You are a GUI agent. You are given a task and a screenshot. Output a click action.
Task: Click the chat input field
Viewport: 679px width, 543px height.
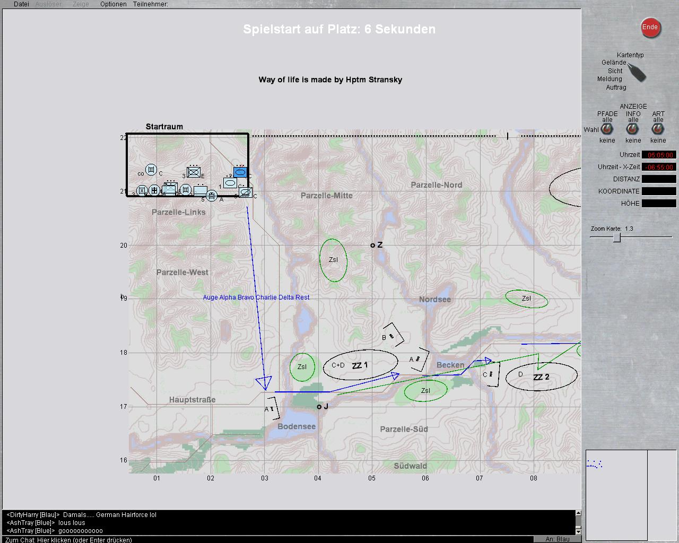pyautogui.click(x=265, y=539)
